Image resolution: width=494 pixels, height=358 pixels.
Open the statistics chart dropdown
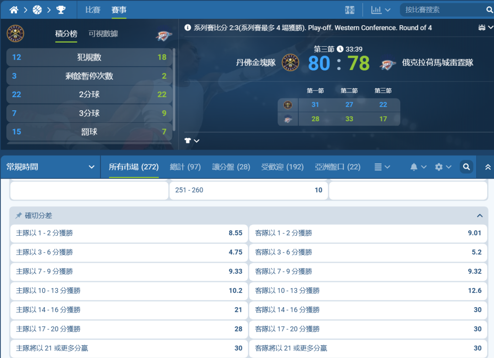point(381,10)
